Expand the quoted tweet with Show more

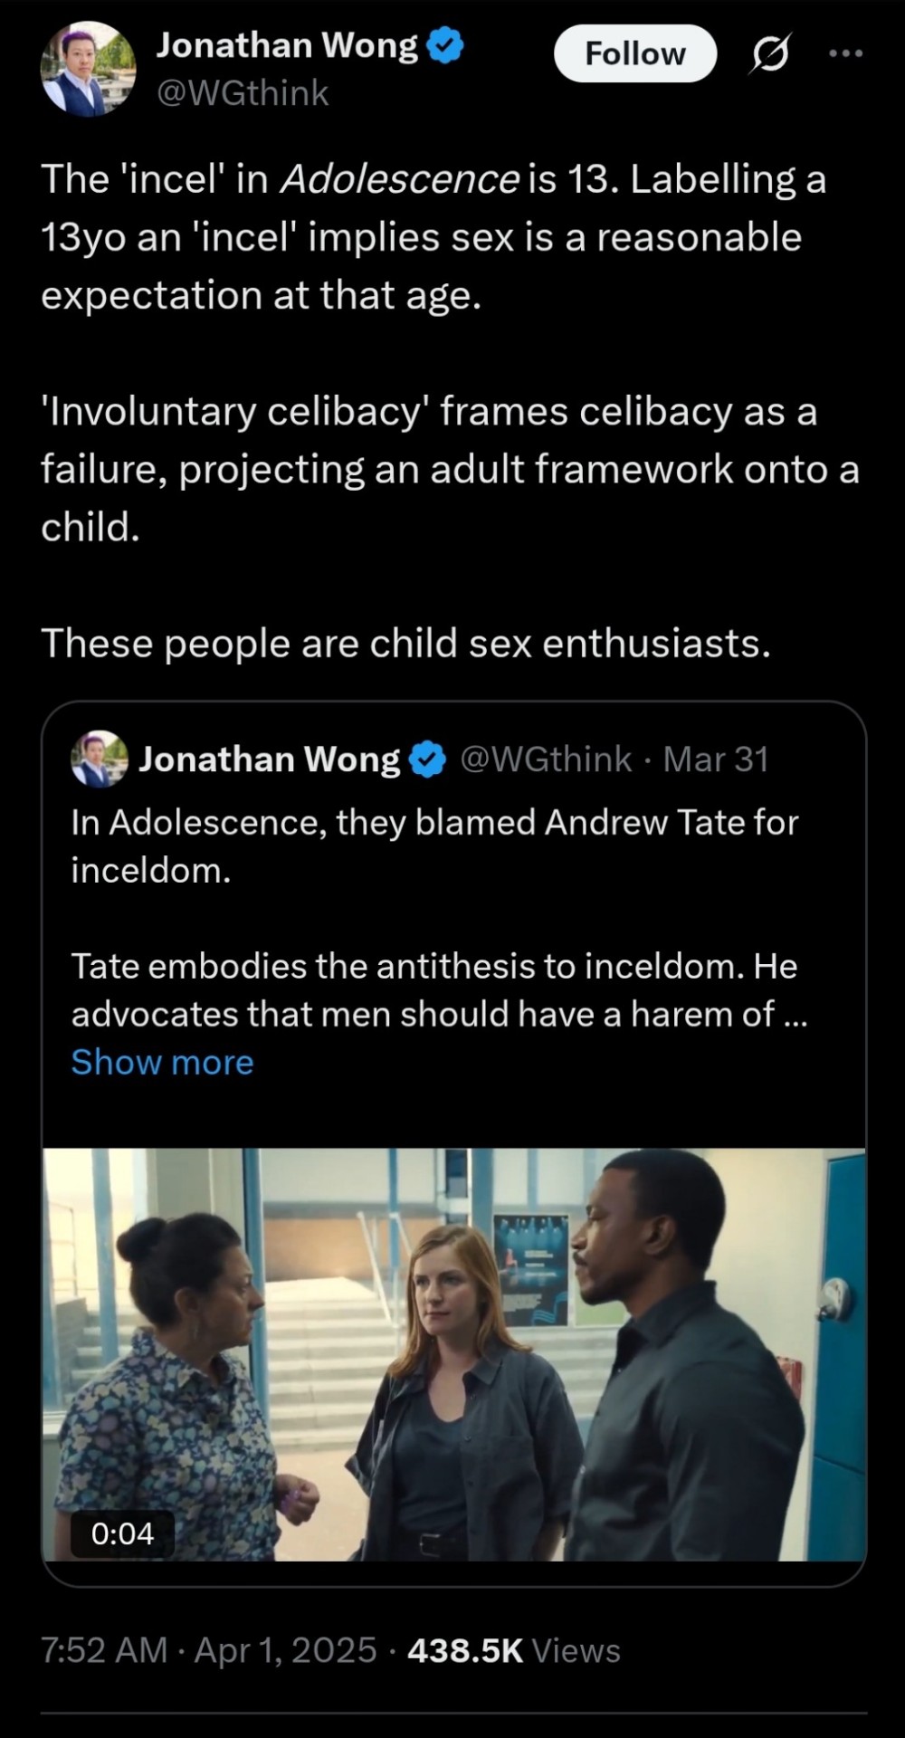163,1062
